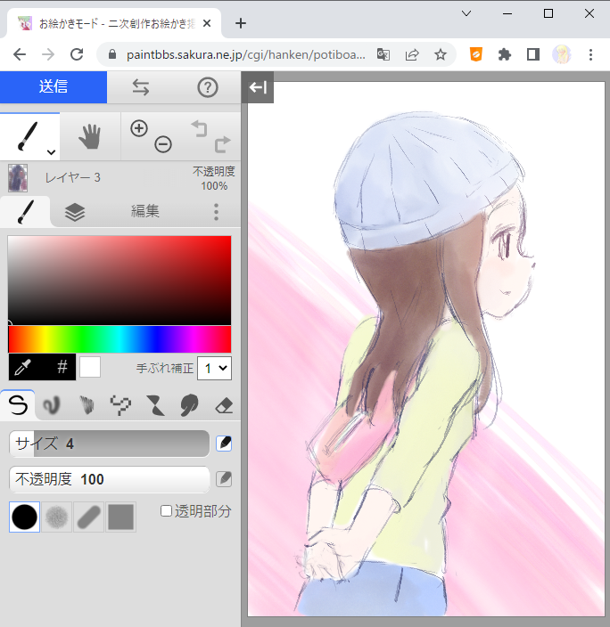This screenshot has width=610, height=627.
Task: Select the Hand pan tool
Action: 90,136
